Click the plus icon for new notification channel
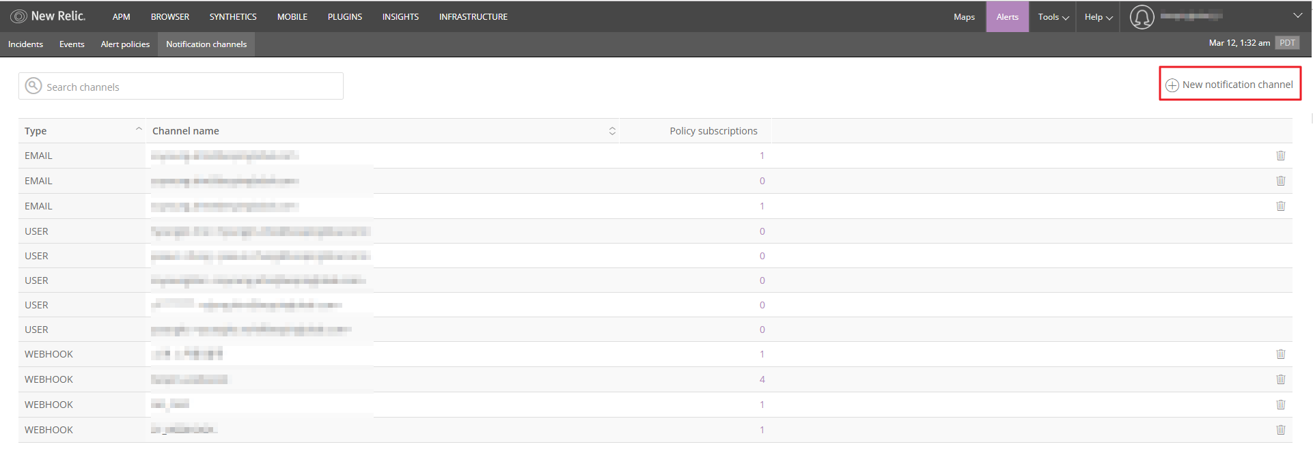Image resolution: width=1313 pixels, height=466 pixels. pyautogui.click(x=1172, y=85)
